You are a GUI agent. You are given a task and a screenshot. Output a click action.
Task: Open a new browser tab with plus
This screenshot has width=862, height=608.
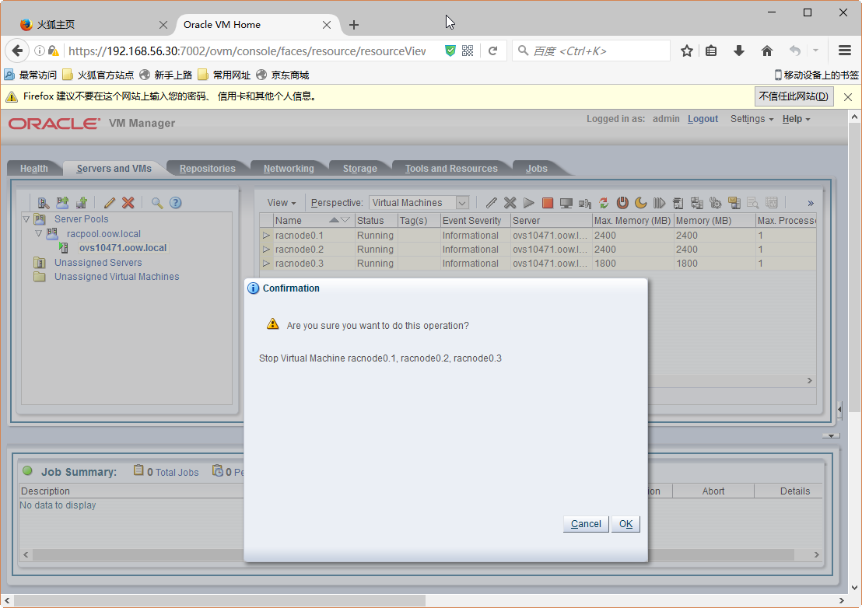(354, 25)
